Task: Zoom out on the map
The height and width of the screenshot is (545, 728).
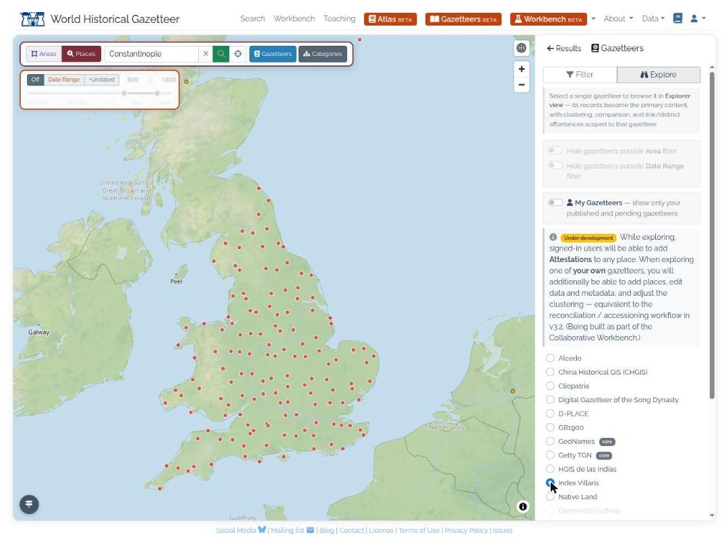Action: [x=521, y=85]
